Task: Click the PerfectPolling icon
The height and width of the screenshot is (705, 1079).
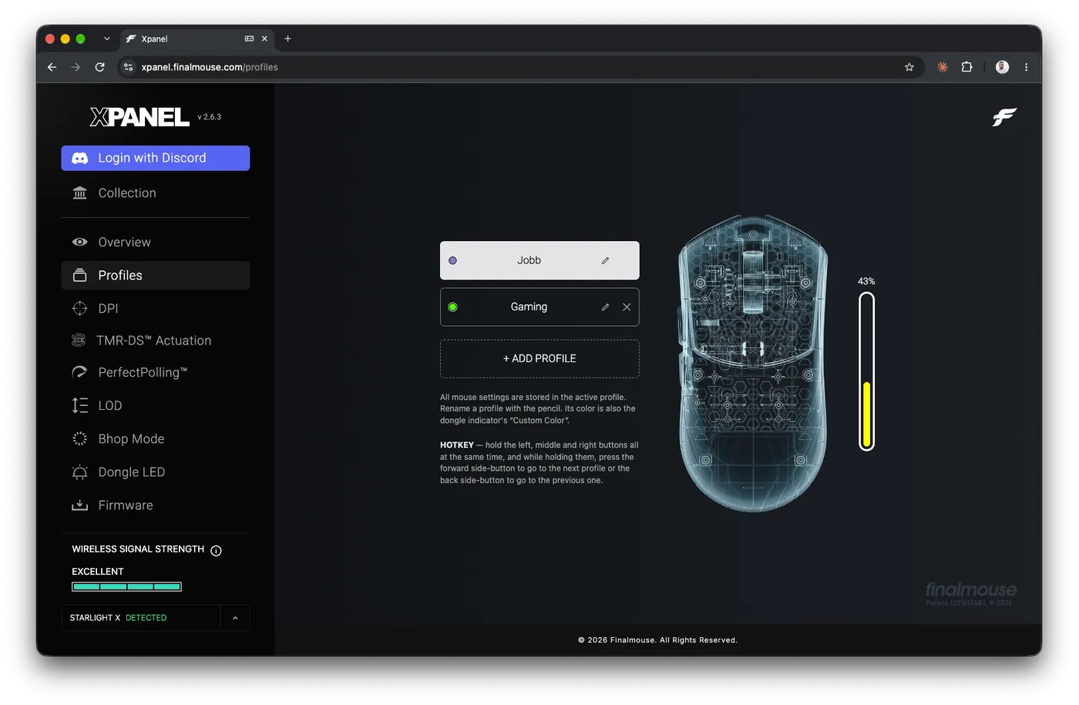Action: (x=79, y=372)
